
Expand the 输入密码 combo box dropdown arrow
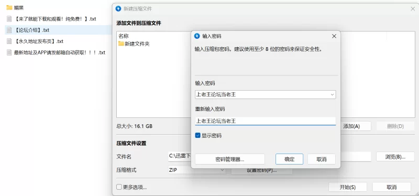pos(332,95)
